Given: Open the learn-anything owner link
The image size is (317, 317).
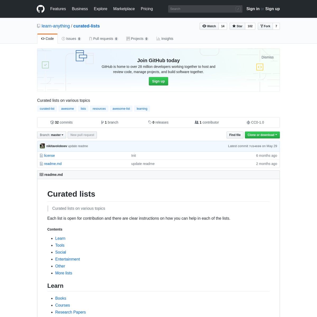Looking at the screenshot, I should pos(55,26).
